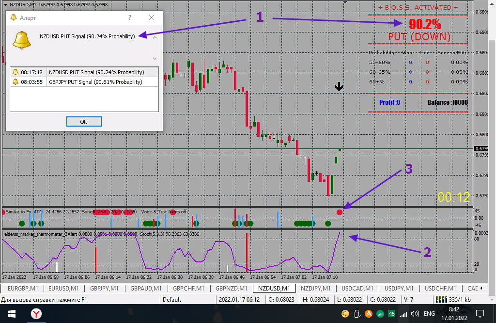Open the NZDUSD,M1 chart title dropdown triangle
Image resolution: width=496 pixels, height=323 pixels.
5,5
